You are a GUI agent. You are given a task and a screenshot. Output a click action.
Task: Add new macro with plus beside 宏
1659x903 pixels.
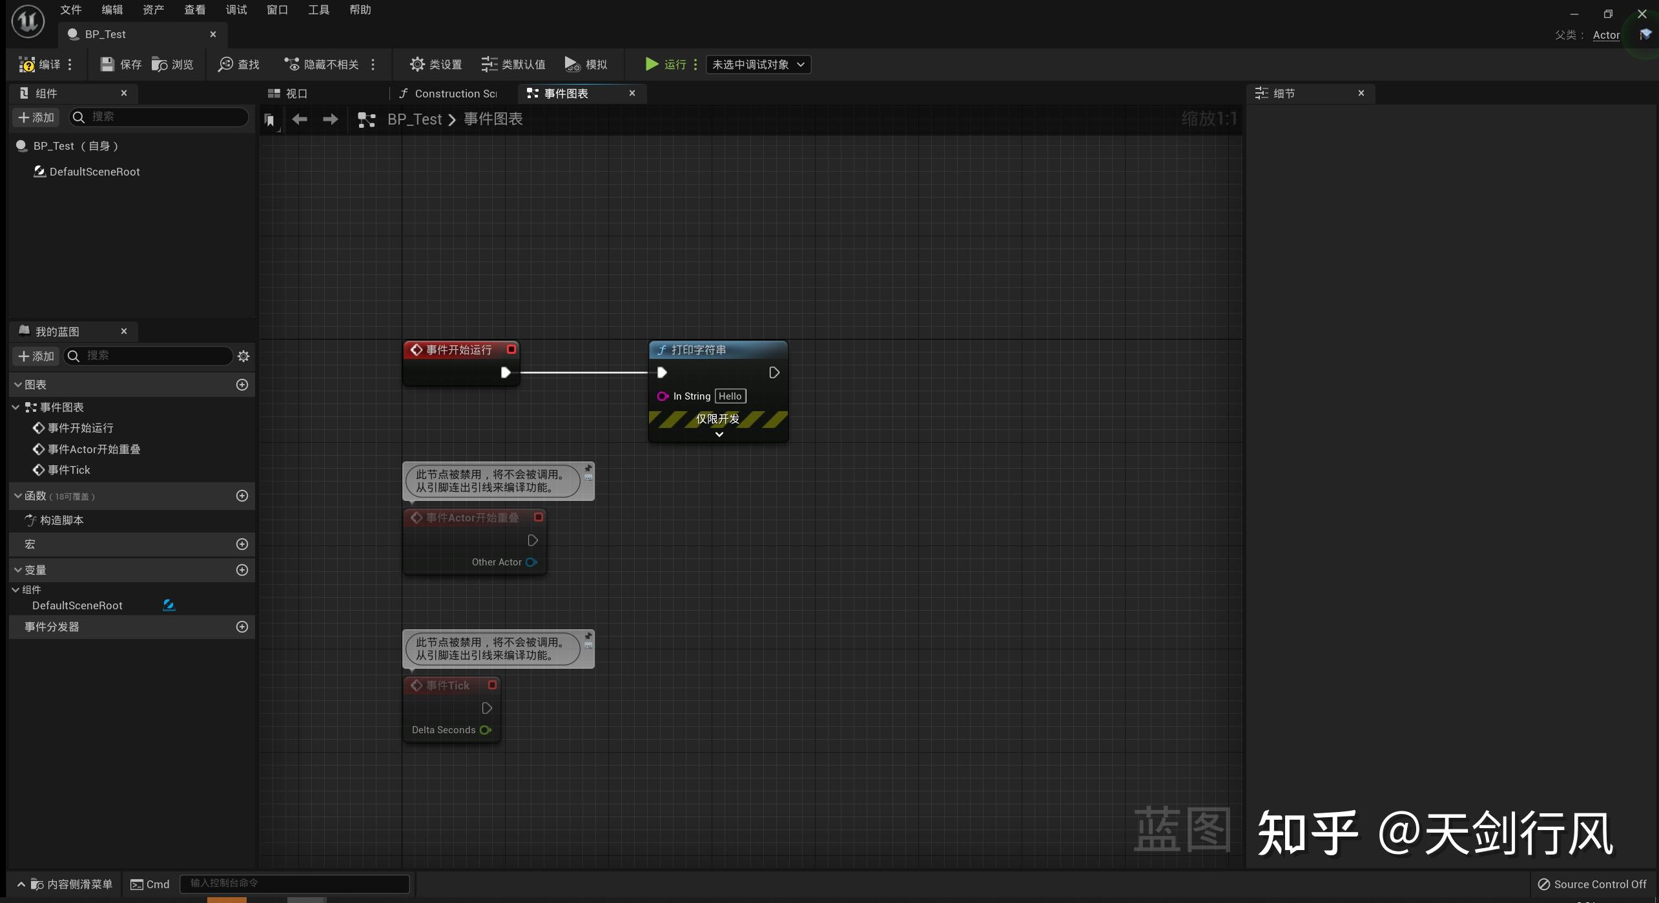242,544
